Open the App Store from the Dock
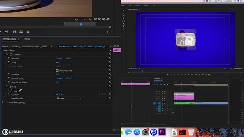Viewport: 244px width, 137px height. (137, 132)
